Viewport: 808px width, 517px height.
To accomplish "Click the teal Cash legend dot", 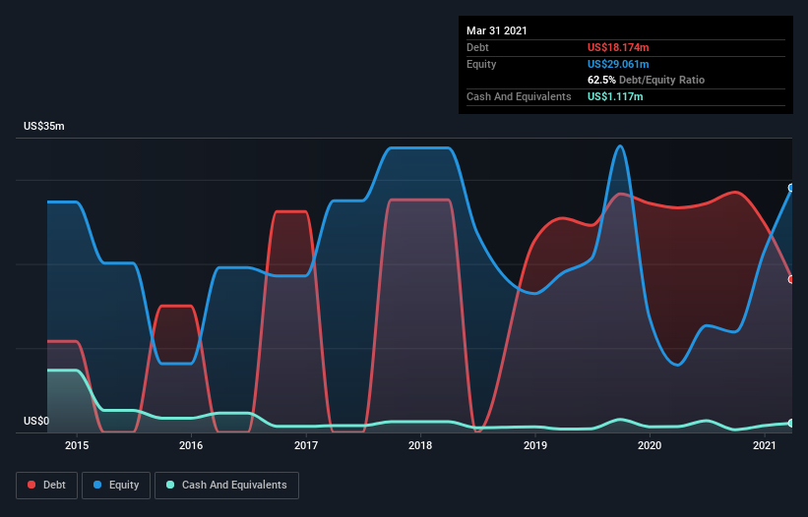I will (170, 485).
